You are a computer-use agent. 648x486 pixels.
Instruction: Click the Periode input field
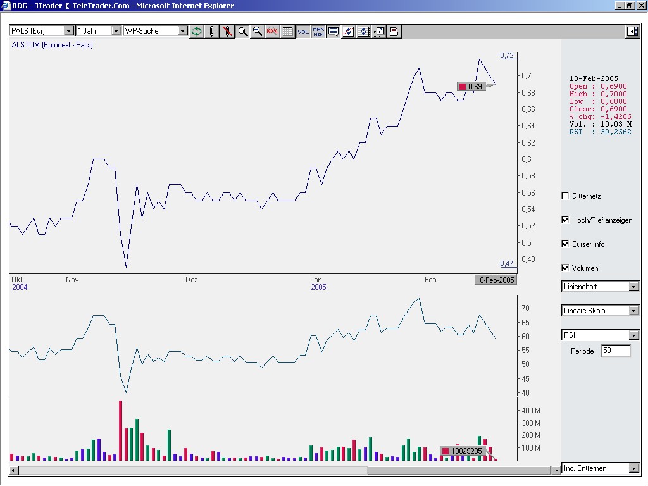pos(616,351)
